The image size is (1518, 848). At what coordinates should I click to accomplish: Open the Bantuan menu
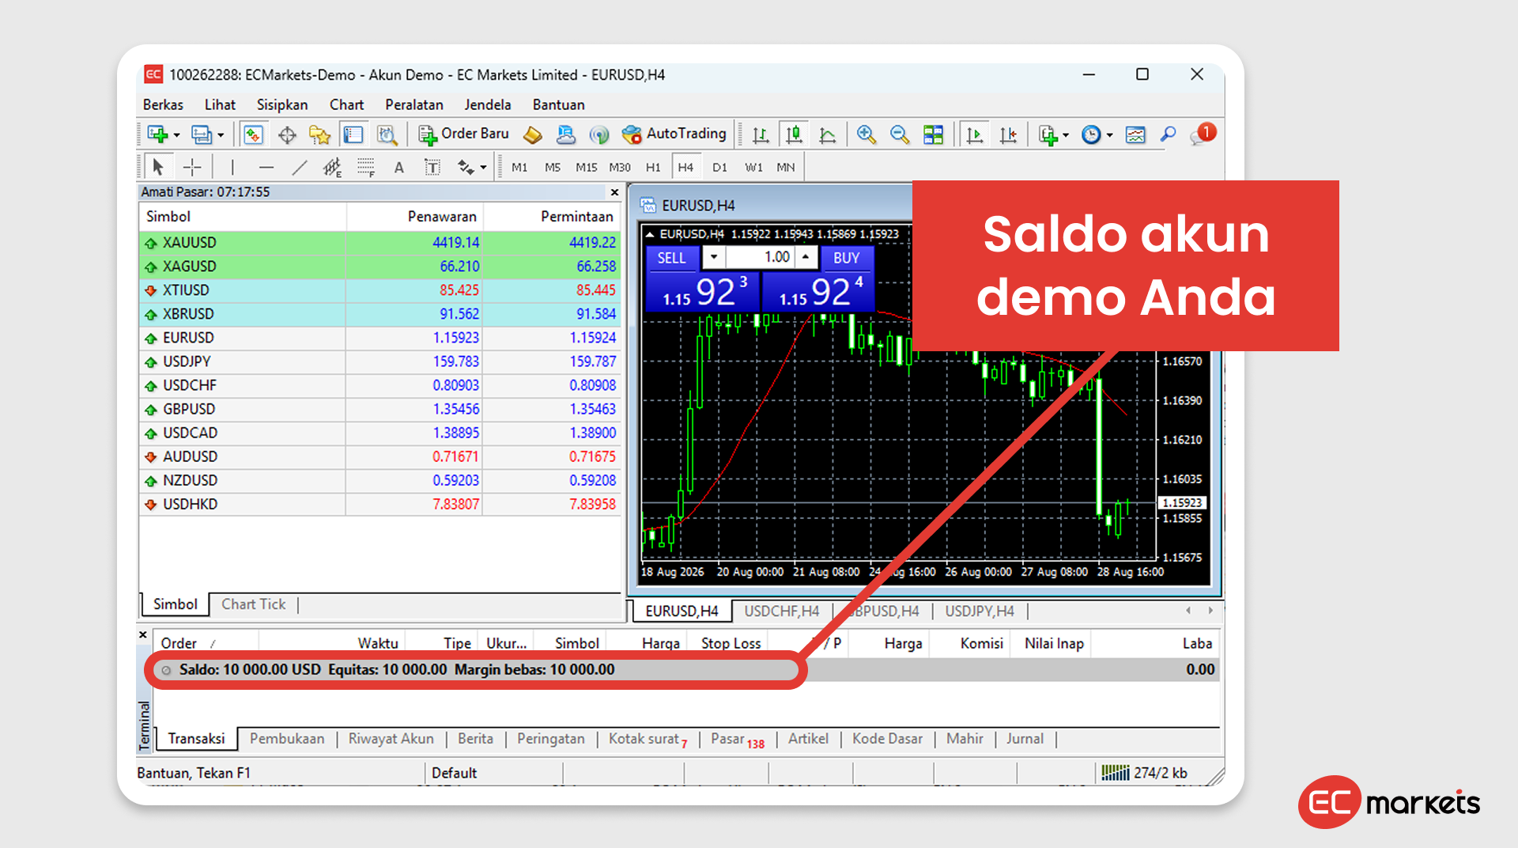tap(559, 104)
